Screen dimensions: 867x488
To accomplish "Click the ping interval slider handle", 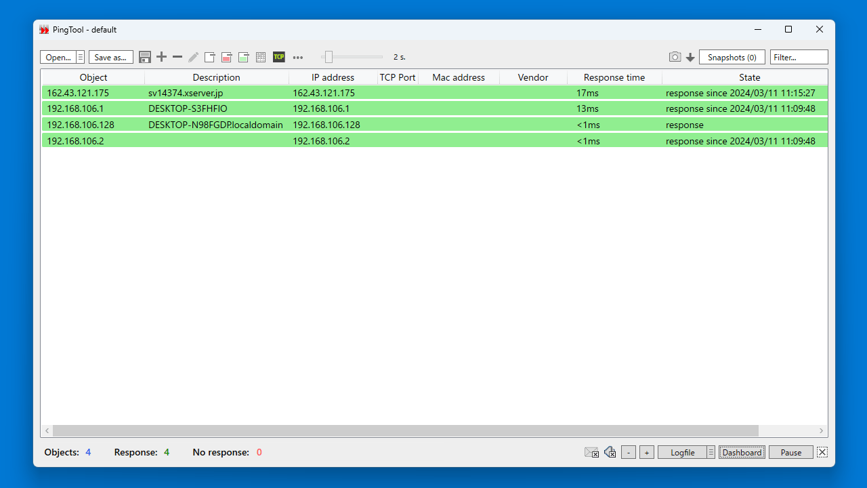I will pos(329,57).
